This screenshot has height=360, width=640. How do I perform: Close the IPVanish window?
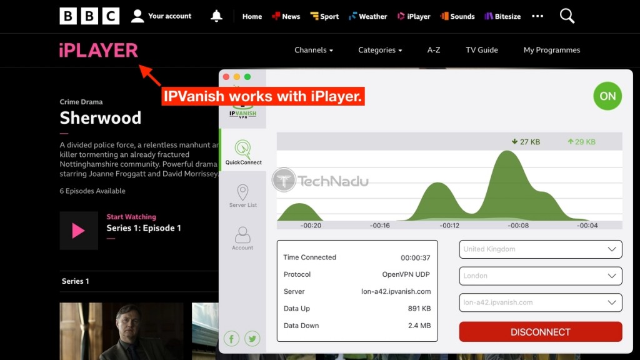226,77
